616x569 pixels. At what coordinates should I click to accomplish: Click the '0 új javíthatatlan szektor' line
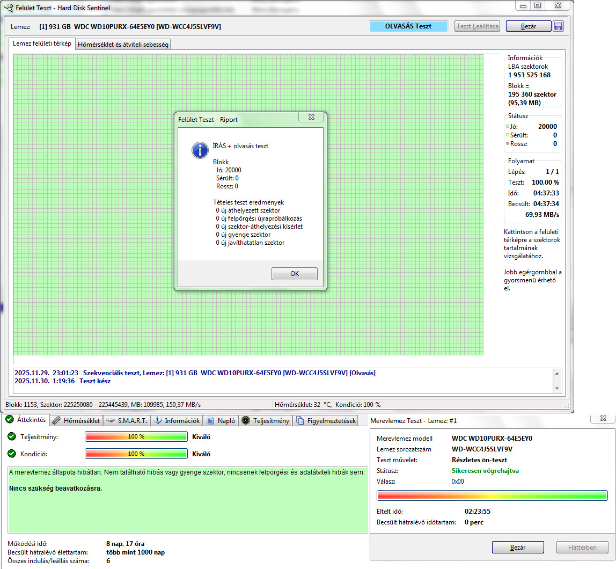click(x=250, y=243)
